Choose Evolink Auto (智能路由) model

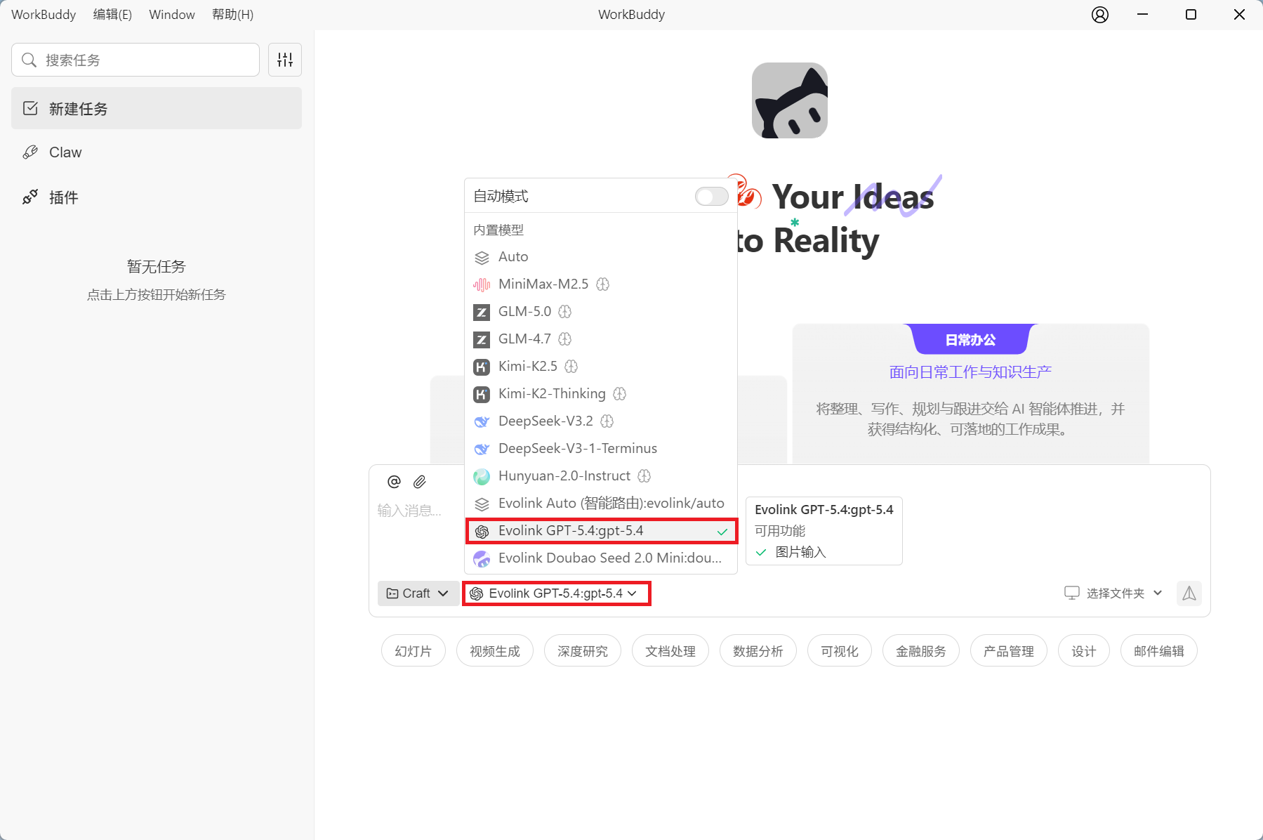601,503
